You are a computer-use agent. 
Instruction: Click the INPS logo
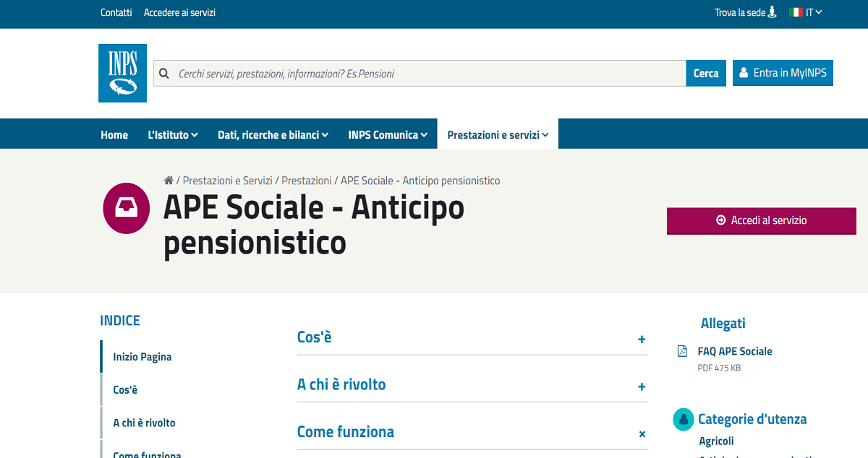(122, 73)
